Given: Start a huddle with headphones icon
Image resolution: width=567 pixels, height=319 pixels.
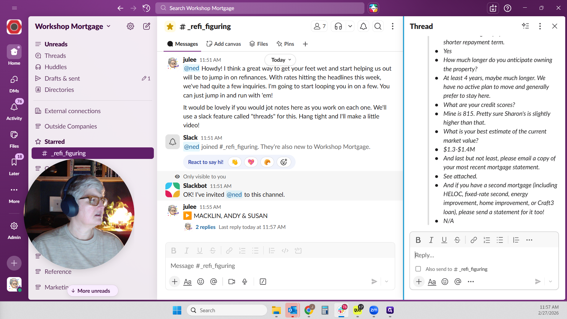Looking at the screenshot, I should pos(338,27).
